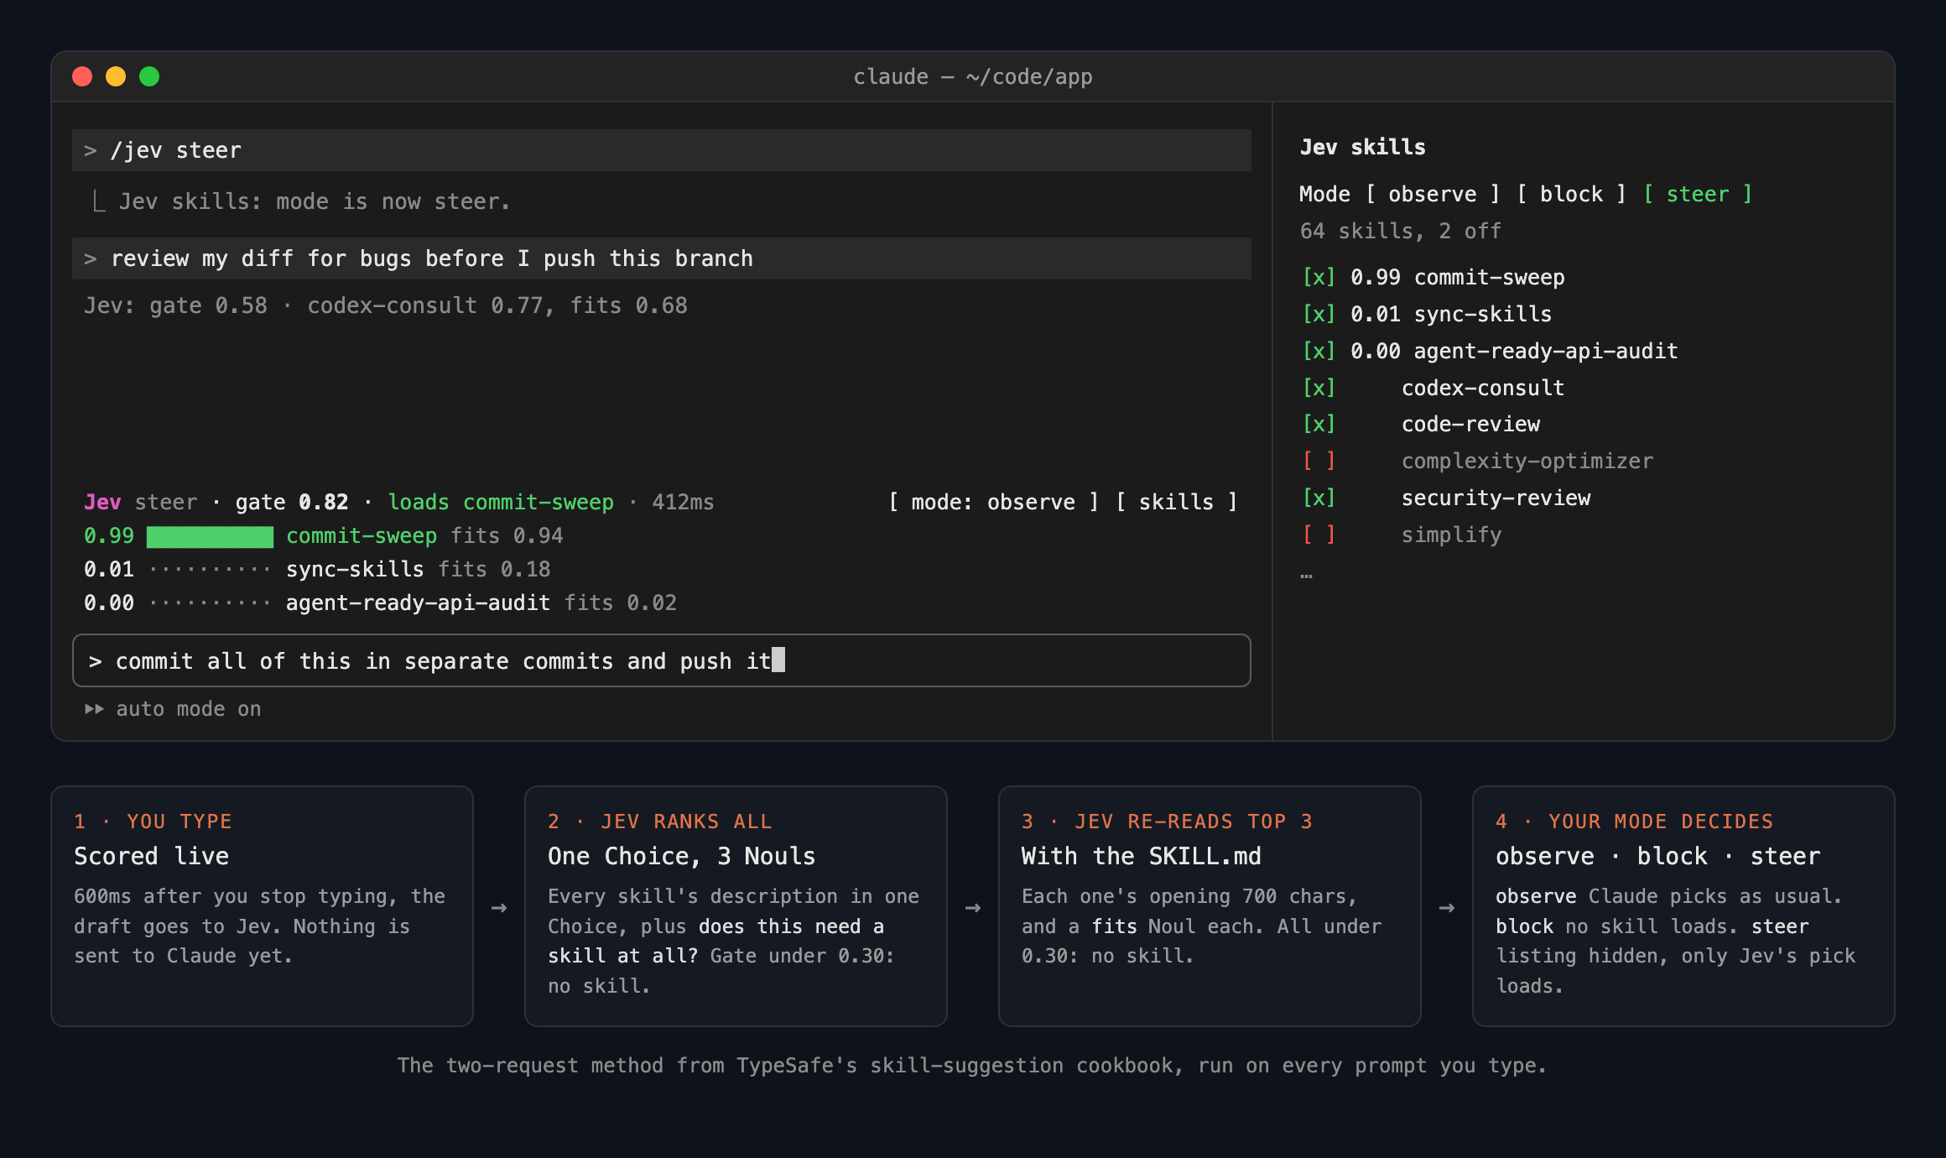The image size is (1946, 1158).
Task: Click the '4 · YOUR MODE DECIDES' card
Action: point(1683,906)
